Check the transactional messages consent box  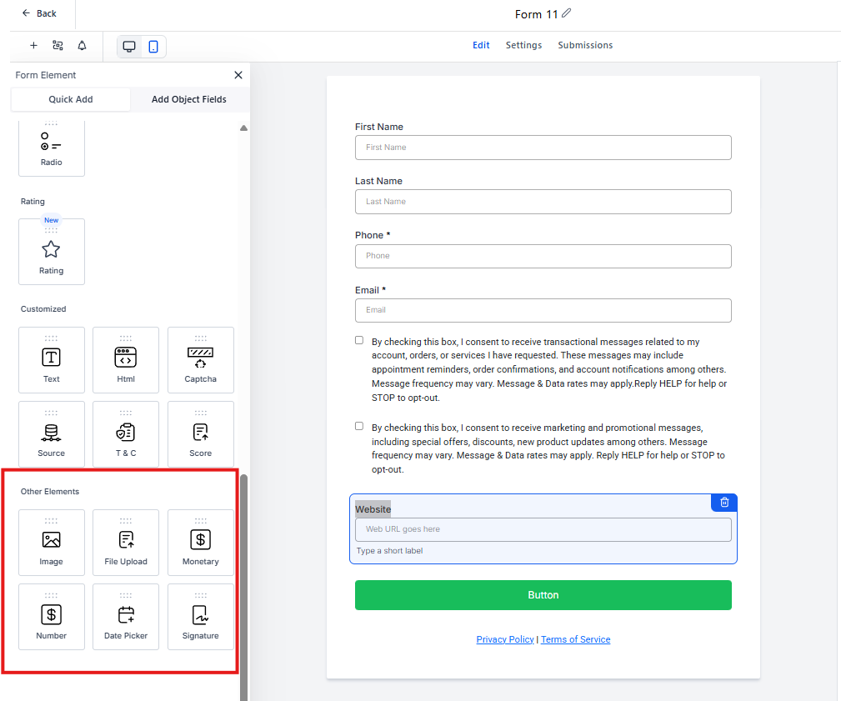click(359, 340)
